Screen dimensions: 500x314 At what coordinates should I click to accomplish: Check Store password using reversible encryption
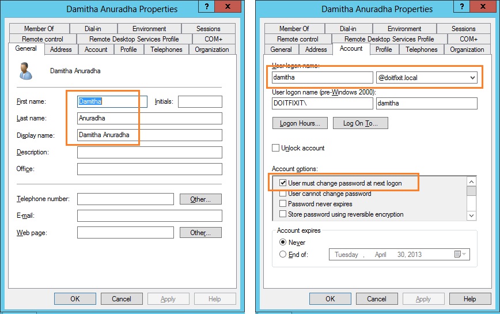283,214
